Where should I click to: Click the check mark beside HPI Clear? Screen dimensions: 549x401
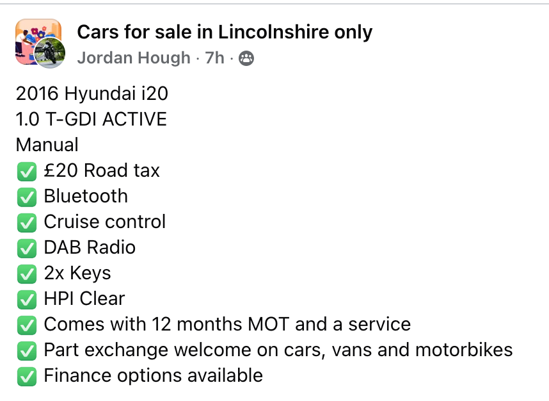(x=26, y=299)
